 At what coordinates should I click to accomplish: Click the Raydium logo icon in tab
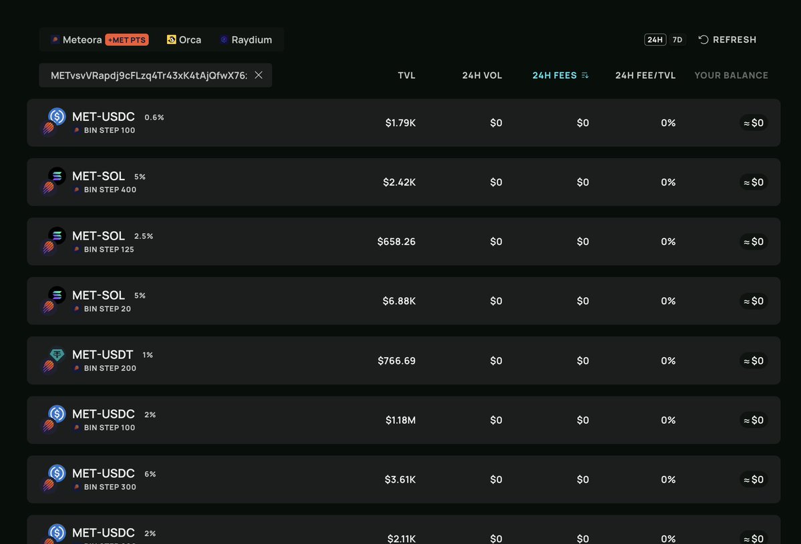(x=224, y=40)
